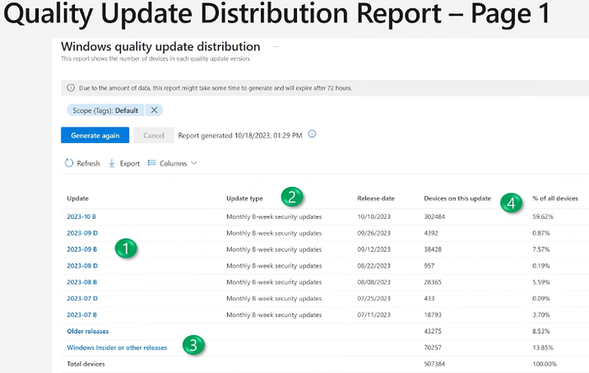This screenshot has height=373, width=589.
Task: Open Windows Insider or other releases link
Action: click(117, 348)
